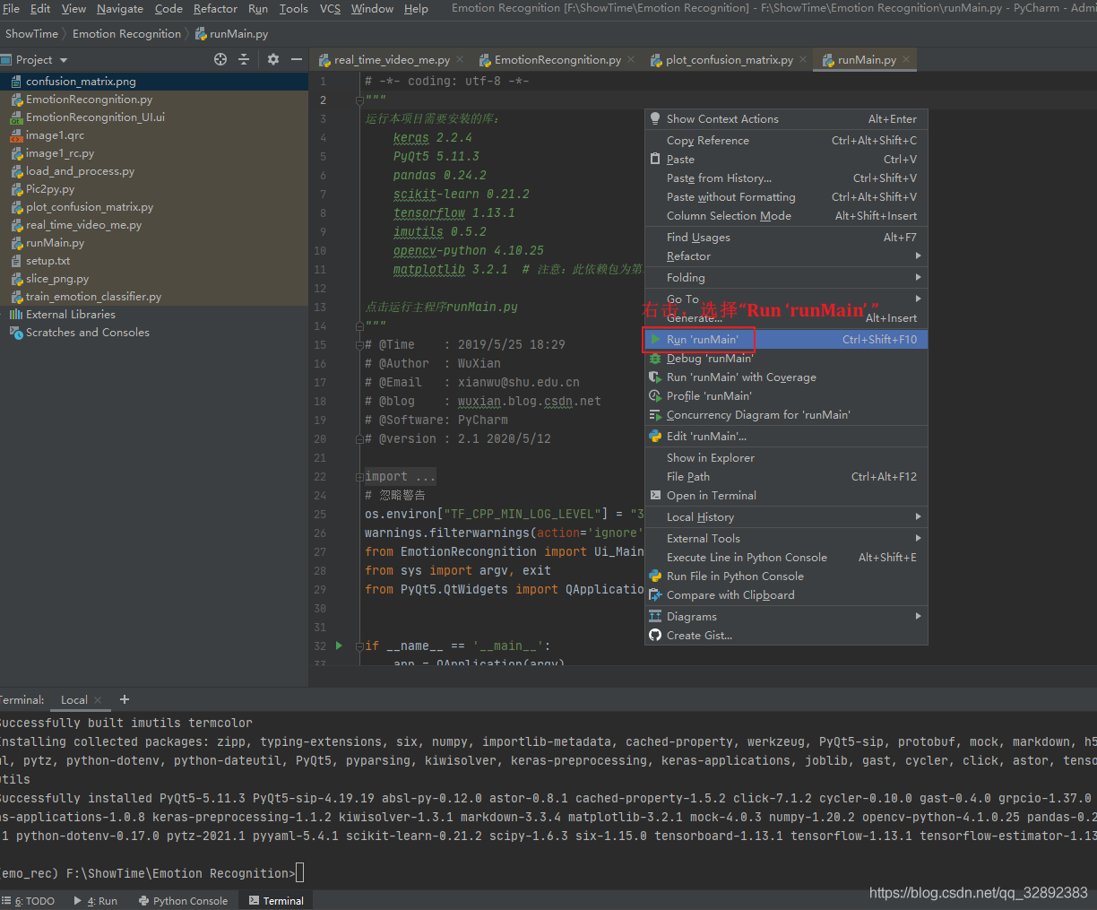Add a new terminal session with plus icon

(x=125, y=699)
